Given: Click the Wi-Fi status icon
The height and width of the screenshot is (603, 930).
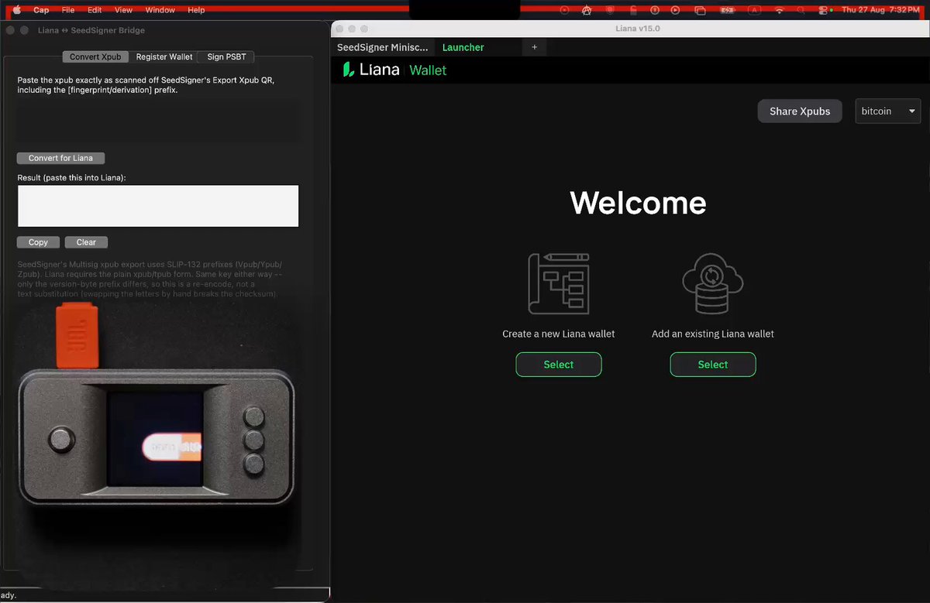Looking at the screenshot, I should point(779,10).
